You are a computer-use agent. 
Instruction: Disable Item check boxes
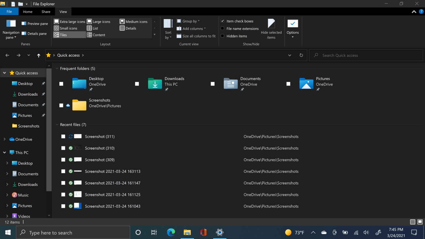pyautogui.click(x=222, y=21)
